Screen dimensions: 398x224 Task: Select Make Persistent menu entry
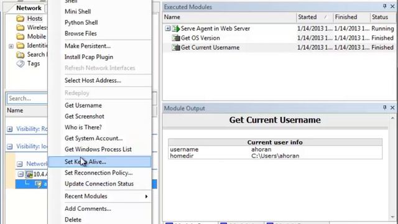(x=88, y=46)
